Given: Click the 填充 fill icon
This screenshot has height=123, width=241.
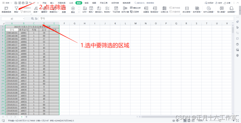Looking at the screenshot, I should tap(91, 8).
